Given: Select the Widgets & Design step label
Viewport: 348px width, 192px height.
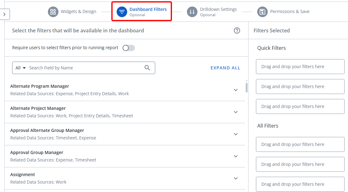Looking at the screenshot, I should (78, 12).
